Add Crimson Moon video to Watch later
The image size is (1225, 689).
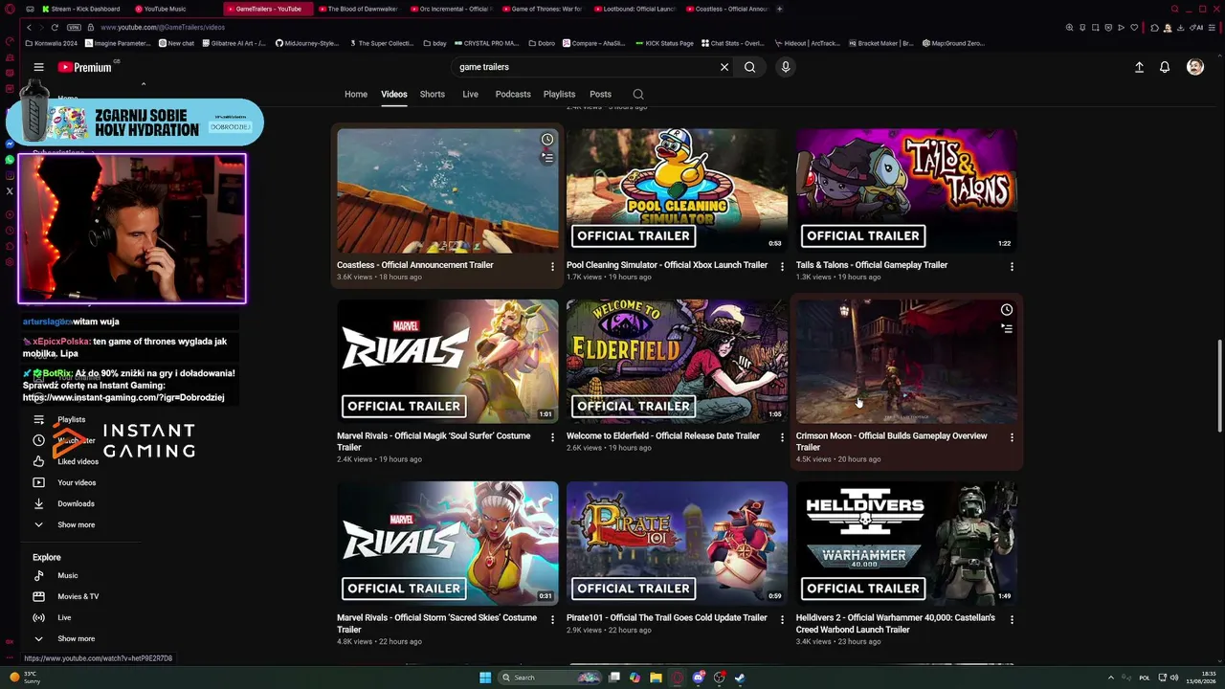click(1007, 310)
